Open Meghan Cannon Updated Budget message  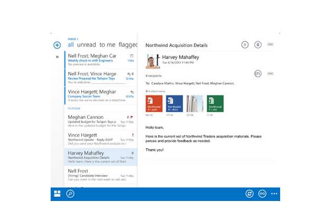pyautogui.click(x=101, y=121)
